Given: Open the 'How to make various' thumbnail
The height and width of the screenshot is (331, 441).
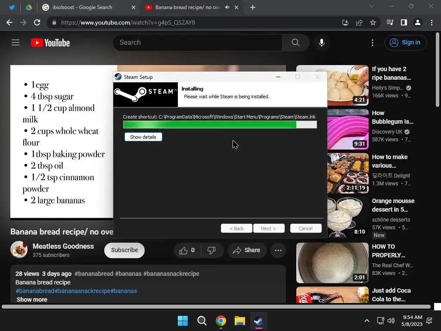Looking at the screenshot, I should tap(348, 173).
